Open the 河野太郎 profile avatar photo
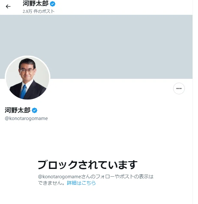Screen dimensions: 198x204 click(27, 78)
